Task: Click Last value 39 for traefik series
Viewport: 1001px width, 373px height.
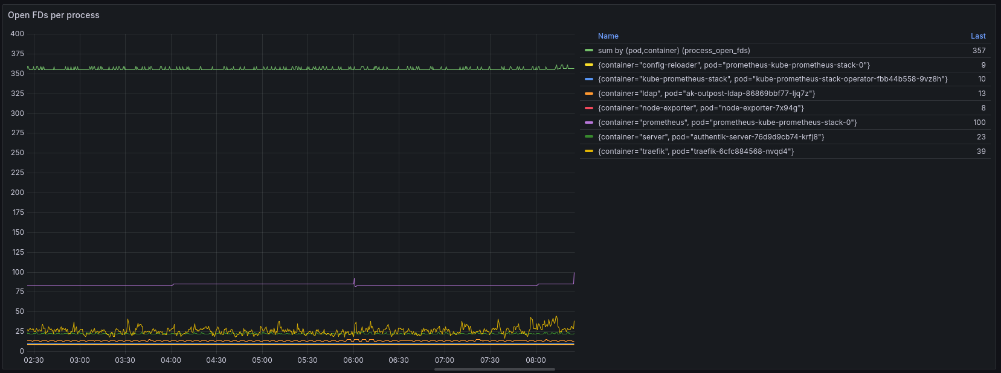Action: coord(981,151)
